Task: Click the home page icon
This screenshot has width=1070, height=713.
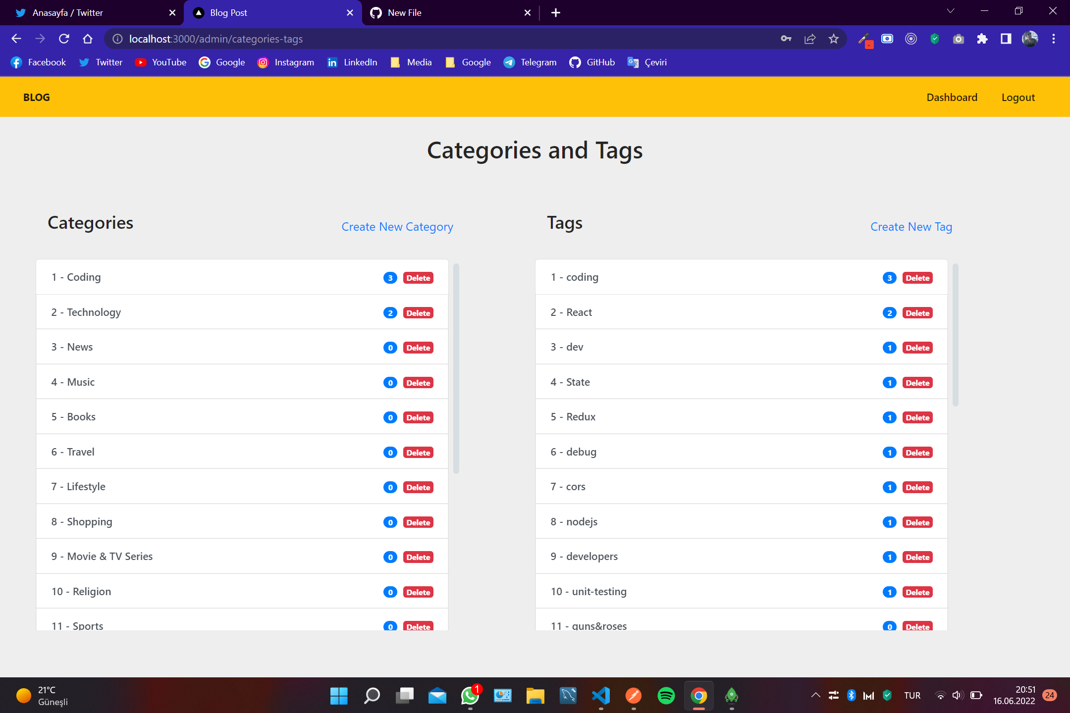Action: (x=88, y=39)
